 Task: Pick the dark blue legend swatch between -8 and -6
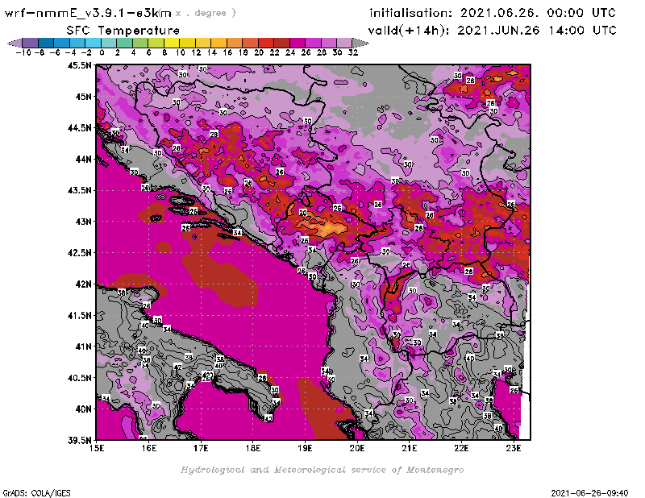click(x=46, y=43)
